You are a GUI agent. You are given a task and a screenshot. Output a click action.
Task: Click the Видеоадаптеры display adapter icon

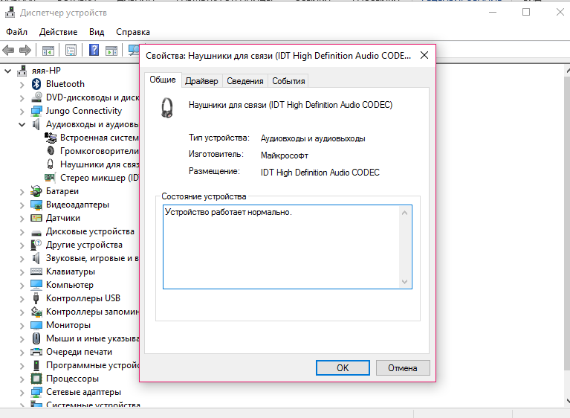[x=36, y=205]
